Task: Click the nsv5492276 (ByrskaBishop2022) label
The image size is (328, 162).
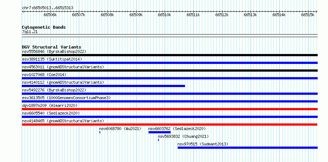Action: pos(54,90)
